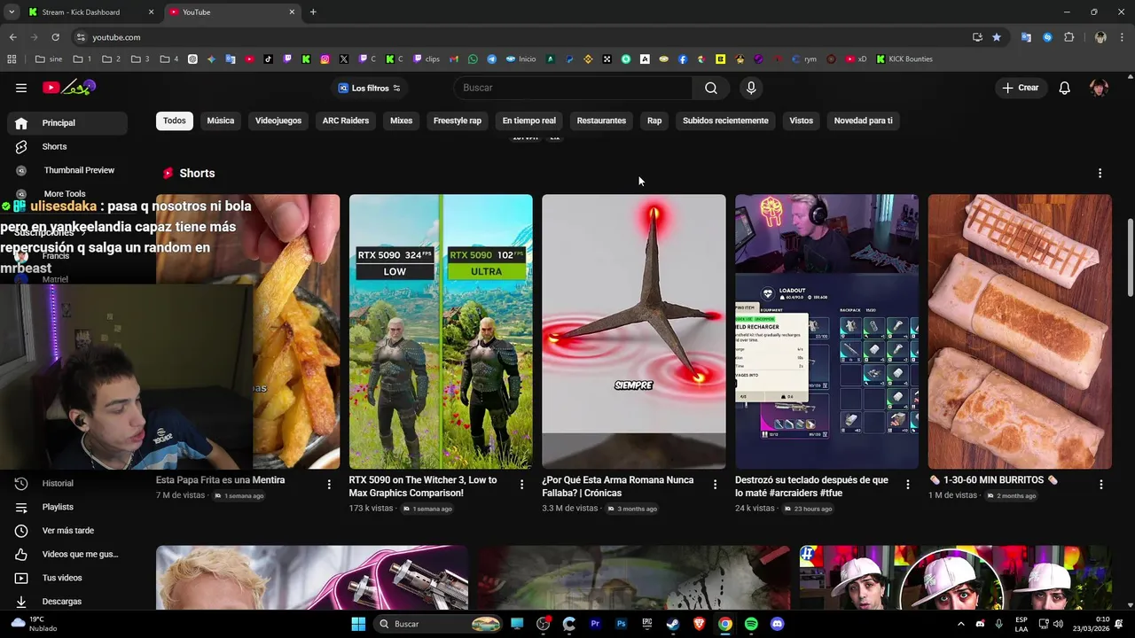Open the Destrozó su teclado thumbnail

[826, 331]
